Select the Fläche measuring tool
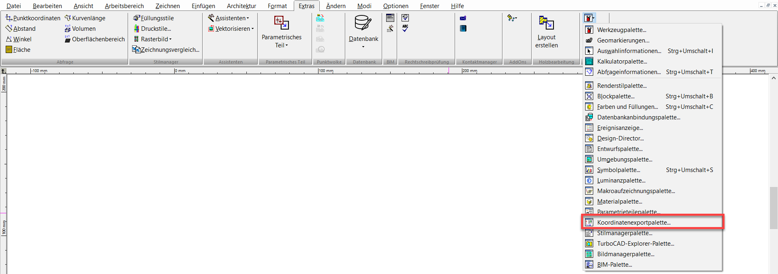This screenshot has height=274, width=778. click(18, 49)
